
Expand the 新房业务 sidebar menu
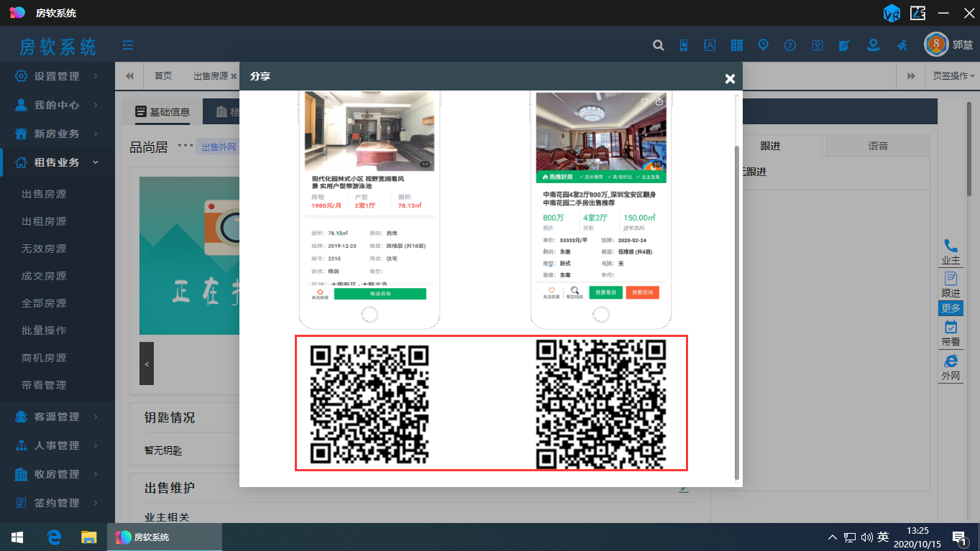pos(58,134)
